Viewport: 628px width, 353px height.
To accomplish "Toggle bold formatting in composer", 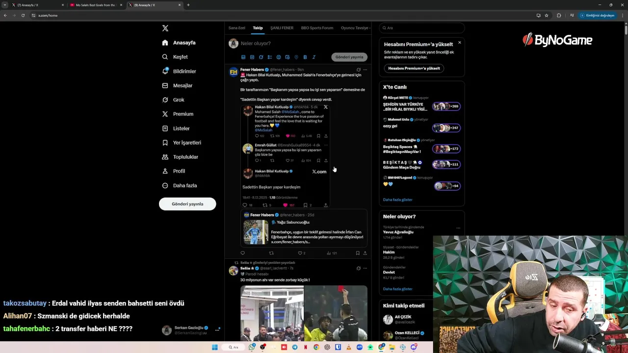I will coord(305,57).
